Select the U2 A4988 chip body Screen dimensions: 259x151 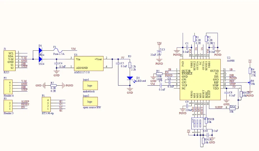coord(200,80)
